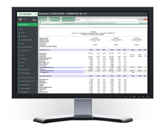This screenshot has width=164, height=130.
Task: Expand the Loans submenu arrow
Action: 36,33
